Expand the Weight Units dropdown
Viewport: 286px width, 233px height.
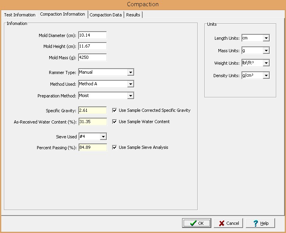pos(266,63)
